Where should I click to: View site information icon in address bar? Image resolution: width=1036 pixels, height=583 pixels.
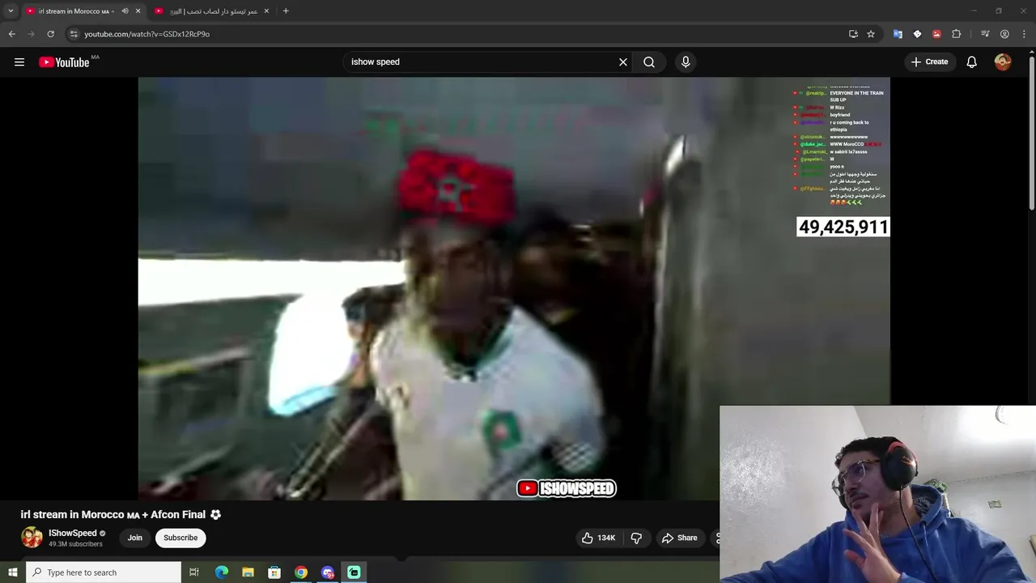click(x=74, y=34)
